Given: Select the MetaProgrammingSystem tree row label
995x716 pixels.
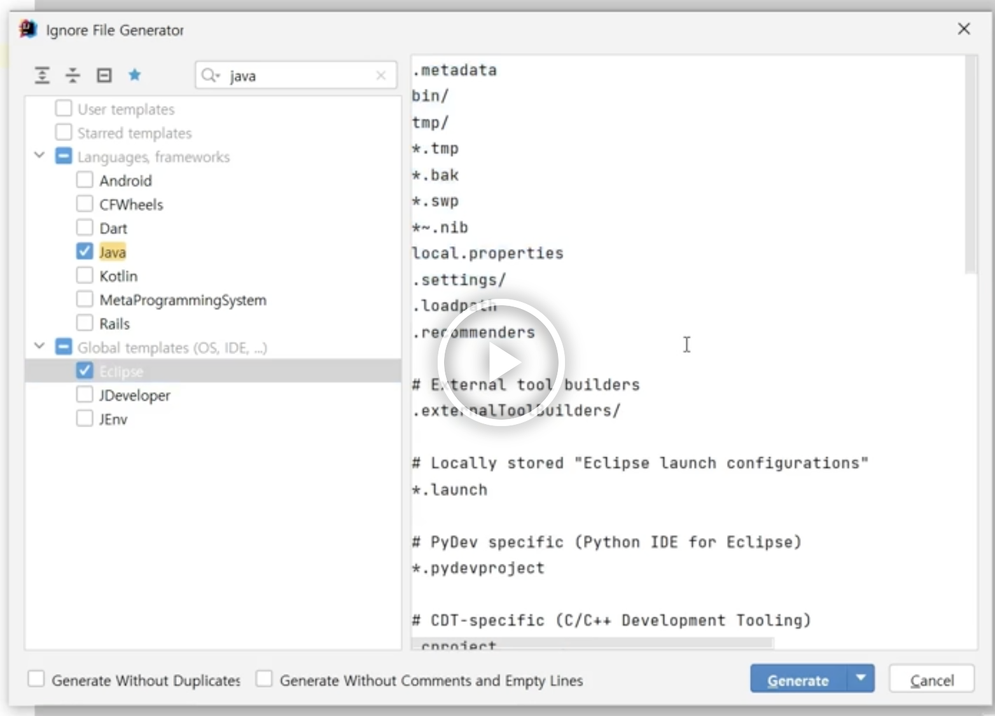Looking at the screenshot, I should point(183,300).
